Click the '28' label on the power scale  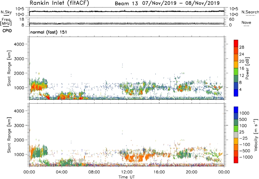click(x=242, y=47)
